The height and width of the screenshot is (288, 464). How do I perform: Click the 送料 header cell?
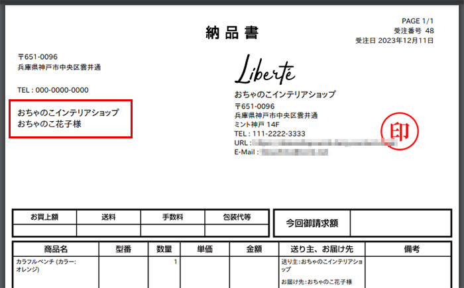click(x=109, y=217)
